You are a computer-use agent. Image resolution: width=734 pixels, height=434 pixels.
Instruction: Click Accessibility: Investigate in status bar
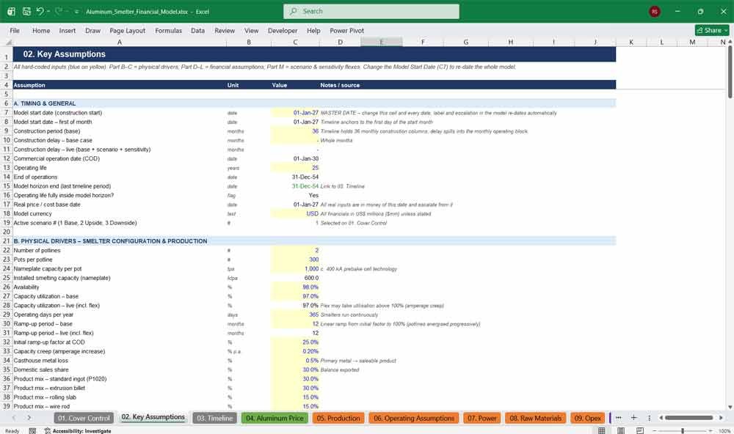79,431
